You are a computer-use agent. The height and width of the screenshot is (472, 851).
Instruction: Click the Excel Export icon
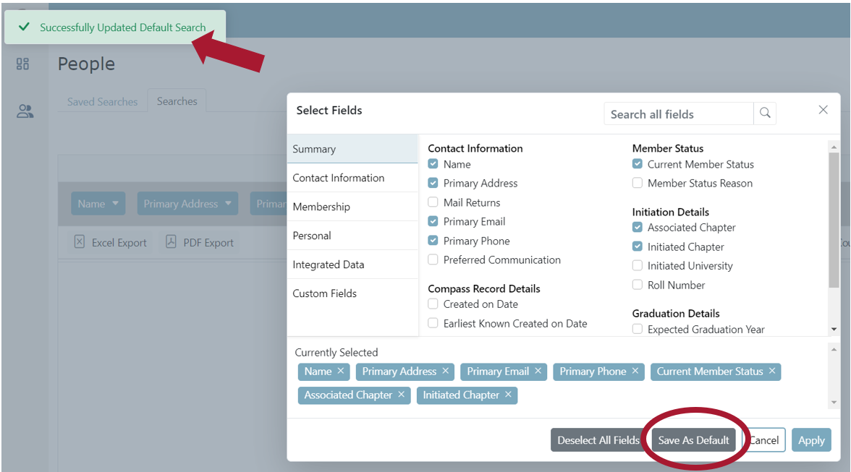click(x=80, y=241)
